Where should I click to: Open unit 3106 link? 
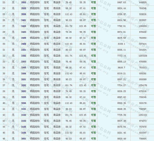23,133
